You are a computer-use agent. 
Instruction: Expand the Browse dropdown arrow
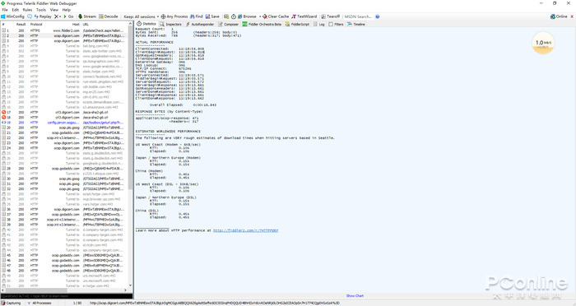tap(260, 16)
